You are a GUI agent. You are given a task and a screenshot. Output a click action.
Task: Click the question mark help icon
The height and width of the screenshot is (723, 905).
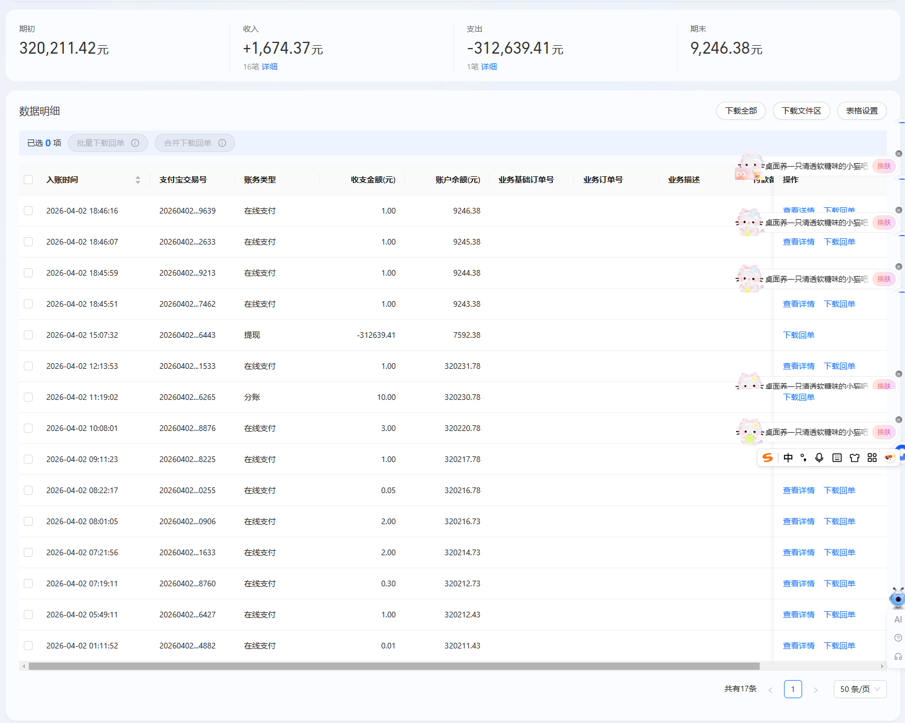point(898,638)
